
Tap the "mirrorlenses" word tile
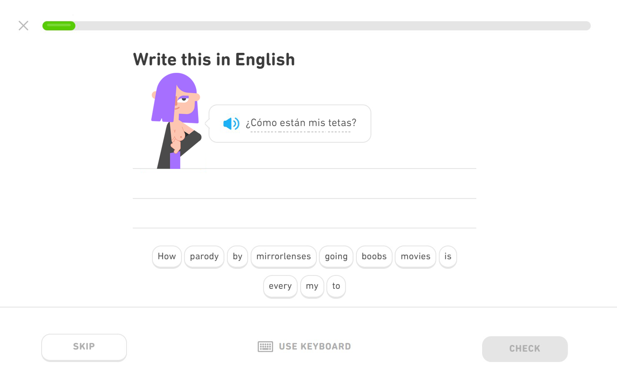point(284,257)
